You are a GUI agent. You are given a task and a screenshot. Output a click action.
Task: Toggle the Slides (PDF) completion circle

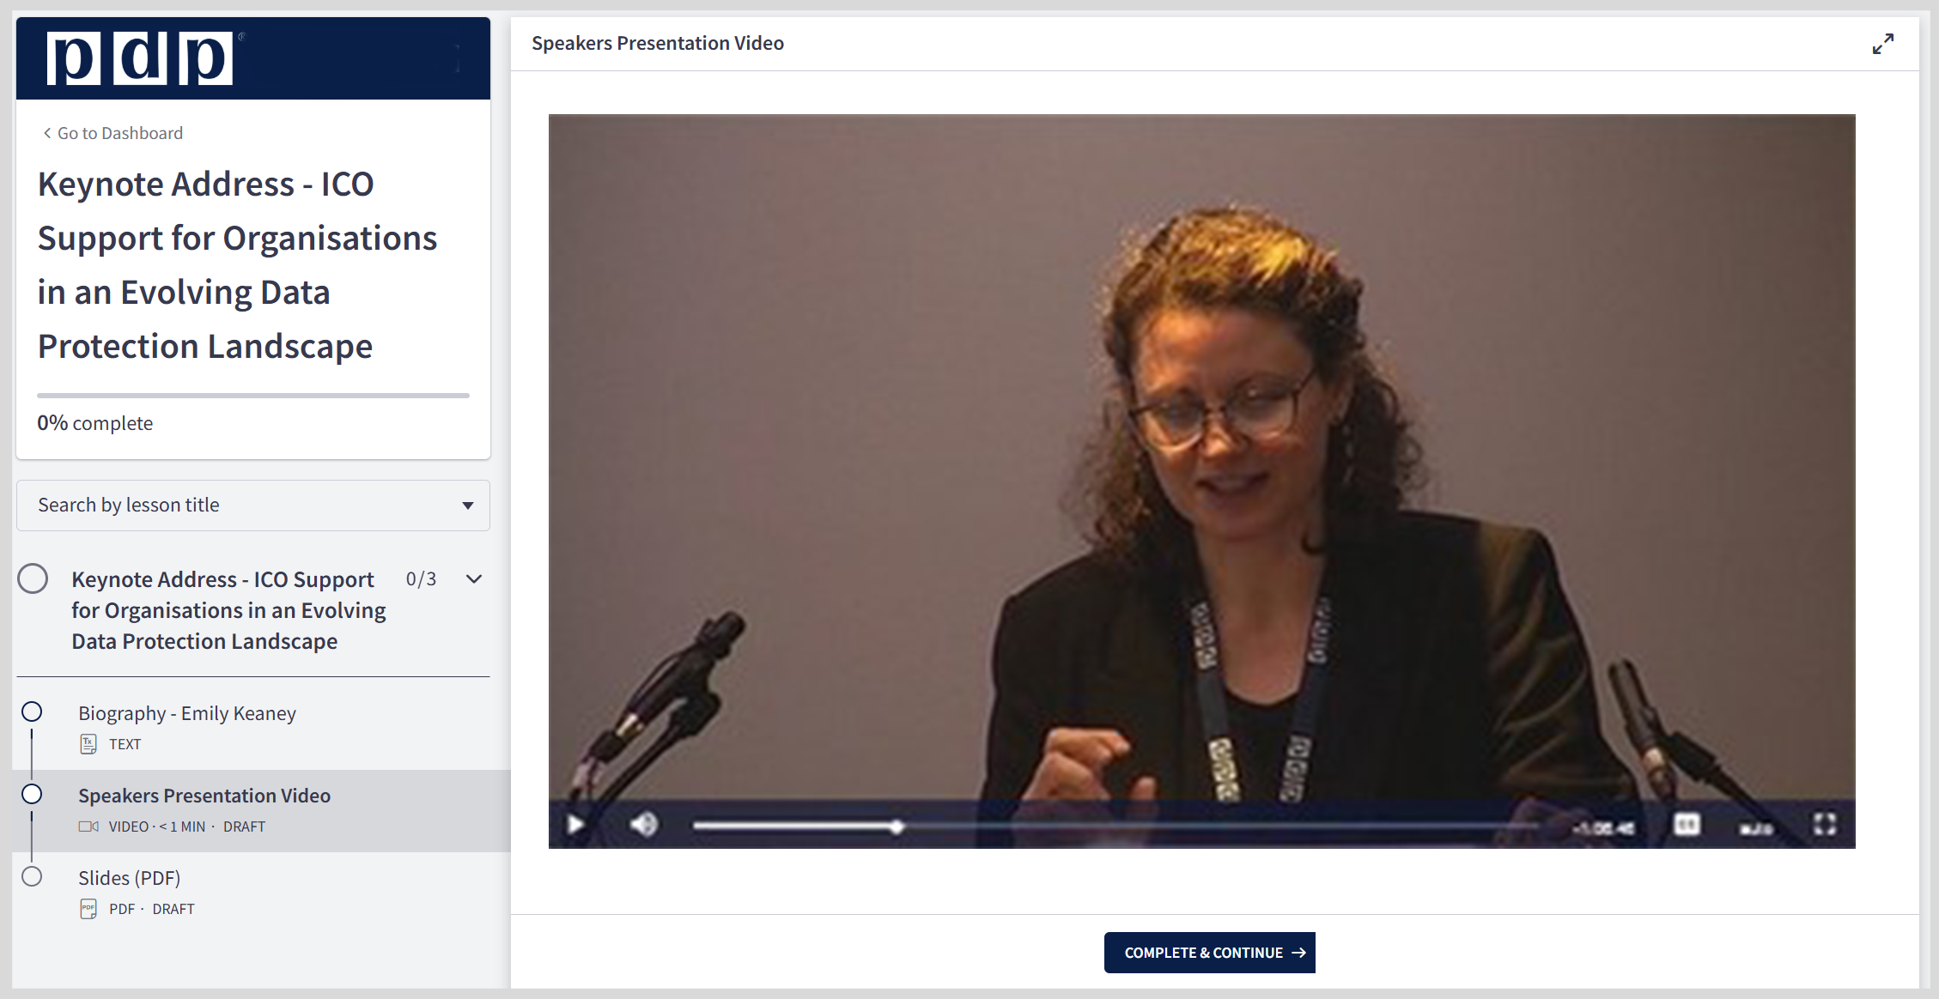(32, 876)
